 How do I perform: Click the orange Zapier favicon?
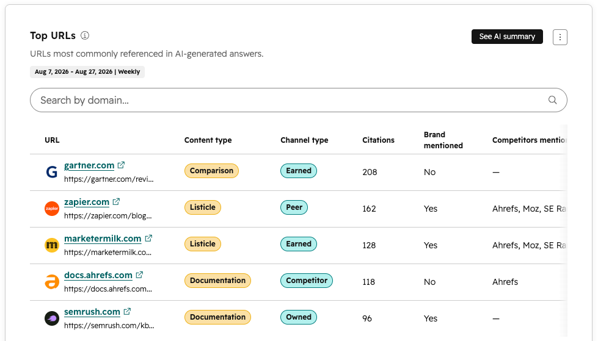coord(52,209)
